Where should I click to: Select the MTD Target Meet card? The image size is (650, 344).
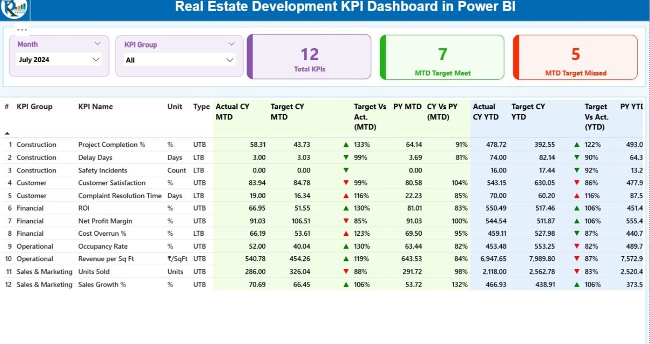[442, 57]
